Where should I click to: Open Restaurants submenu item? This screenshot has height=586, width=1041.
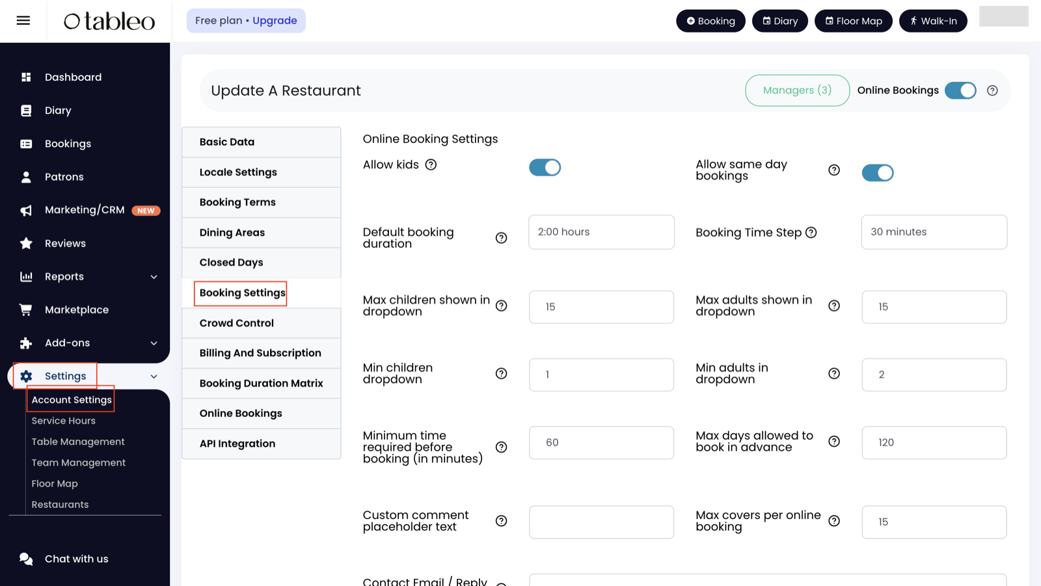pos(60,505)
